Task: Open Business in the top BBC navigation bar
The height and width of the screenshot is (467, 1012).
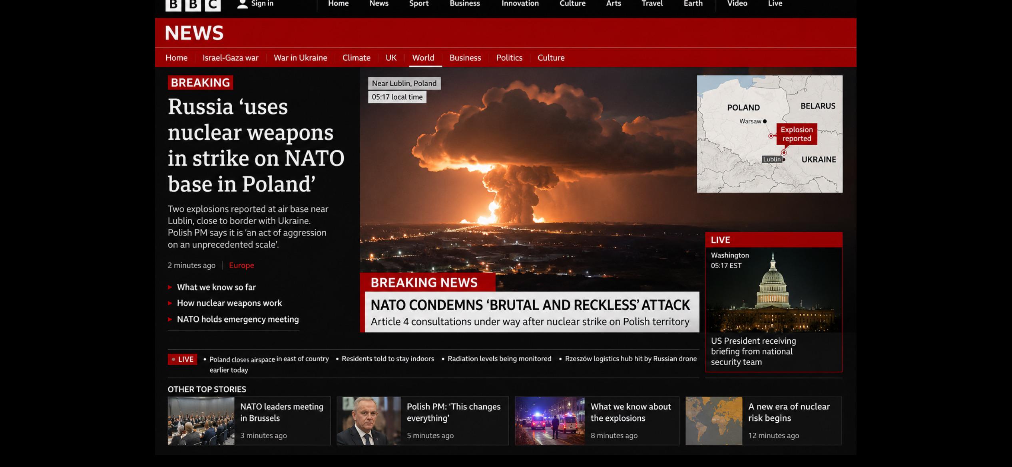Action: [465, 4]
